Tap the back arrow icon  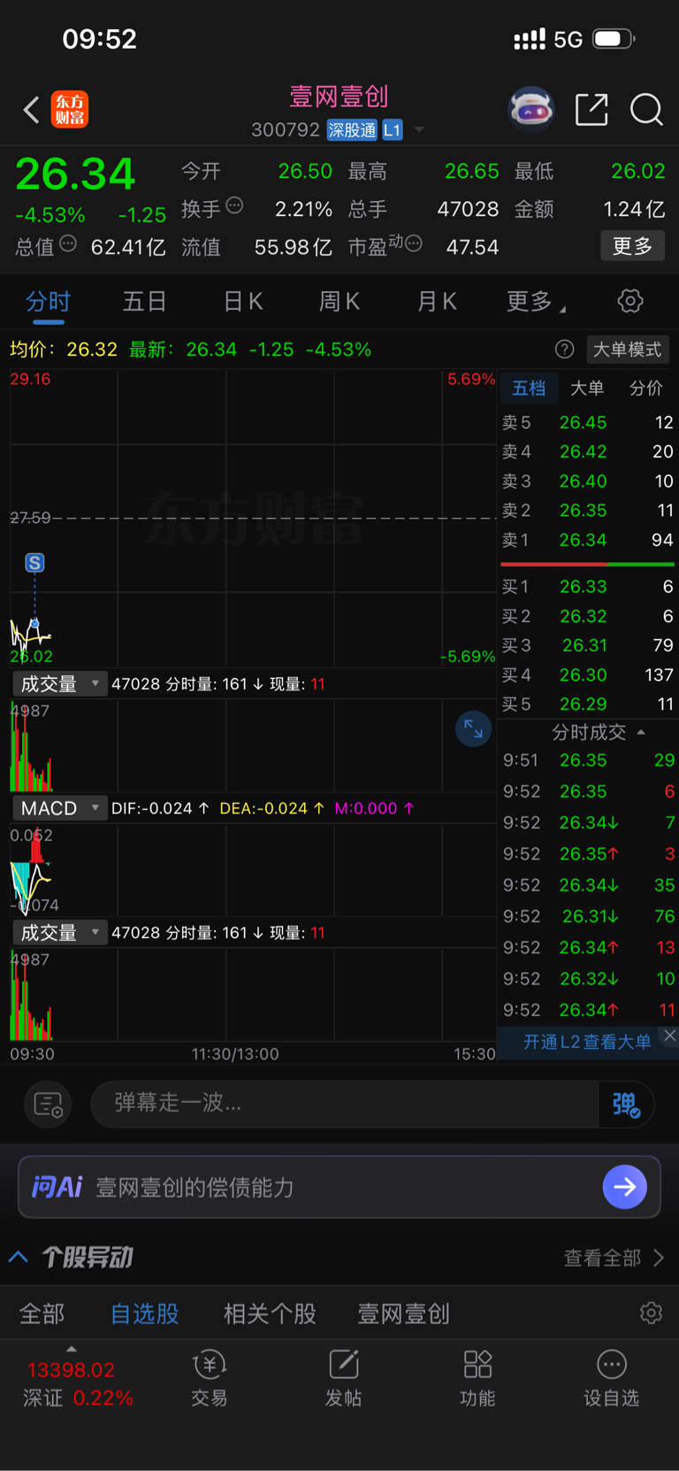[x=31, y=110]
